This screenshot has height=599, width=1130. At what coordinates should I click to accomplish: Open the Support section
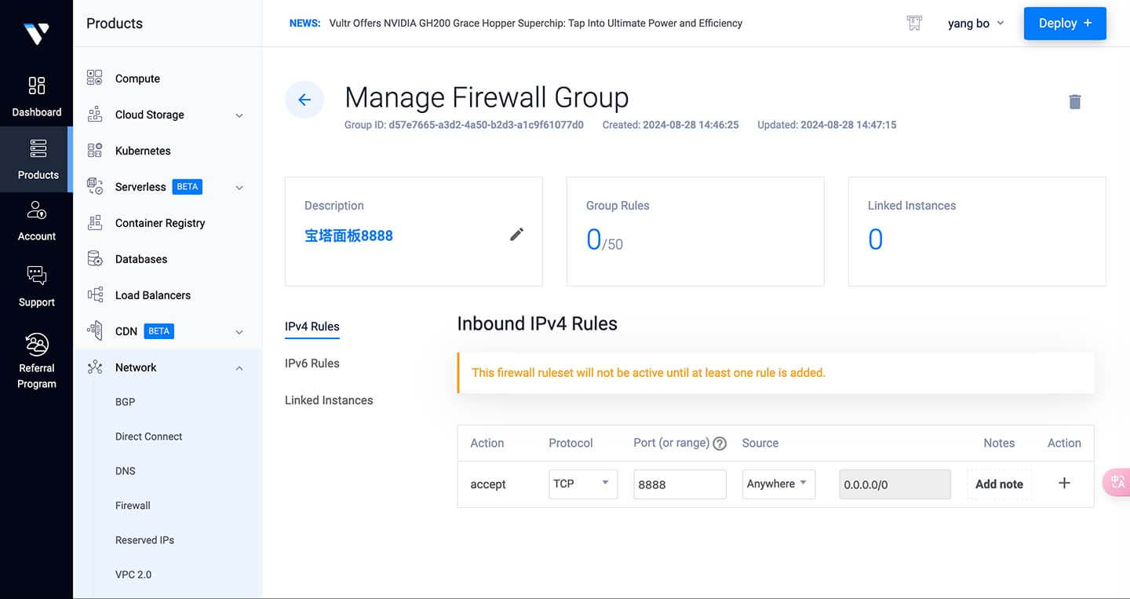pyautogui.click(x=36, y=287)
